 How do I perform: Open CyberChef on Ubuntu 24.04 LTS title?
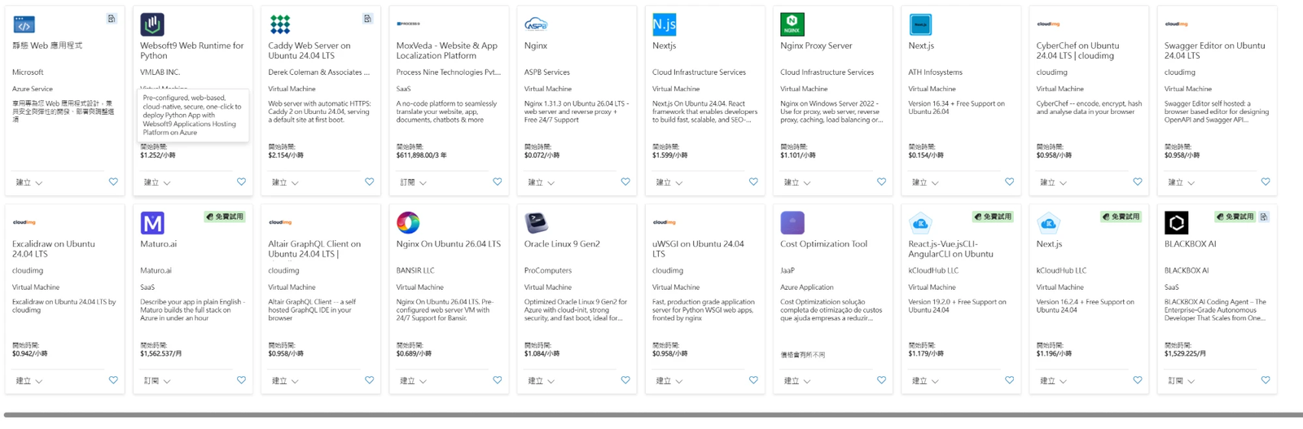pos(1077,50)
